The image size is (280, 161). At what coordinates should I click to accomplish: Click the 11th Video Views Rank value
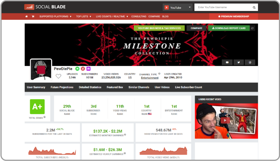click(120, 106)
